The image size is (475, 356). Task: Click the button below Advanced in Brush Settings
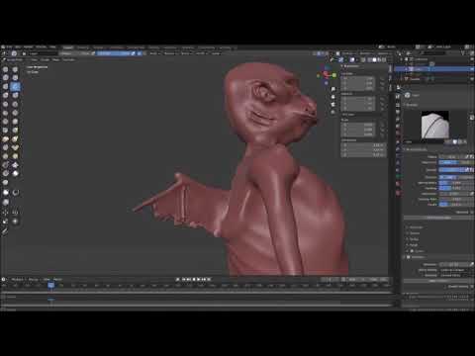(x=438, y=218)
